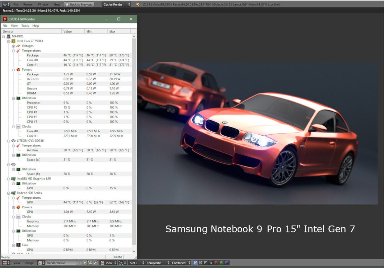
Task: Open Blender's Info editor type selector icon
Action: click(x=6, y=4)
